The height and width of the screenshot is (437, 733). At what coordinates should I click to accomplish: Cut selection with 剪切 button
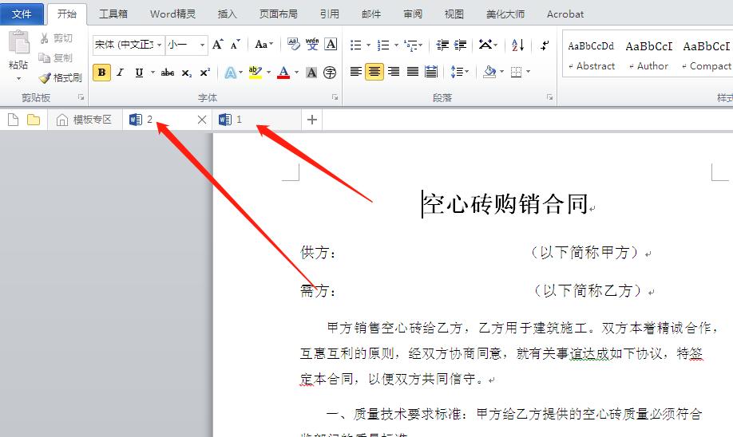coord(56,38)
